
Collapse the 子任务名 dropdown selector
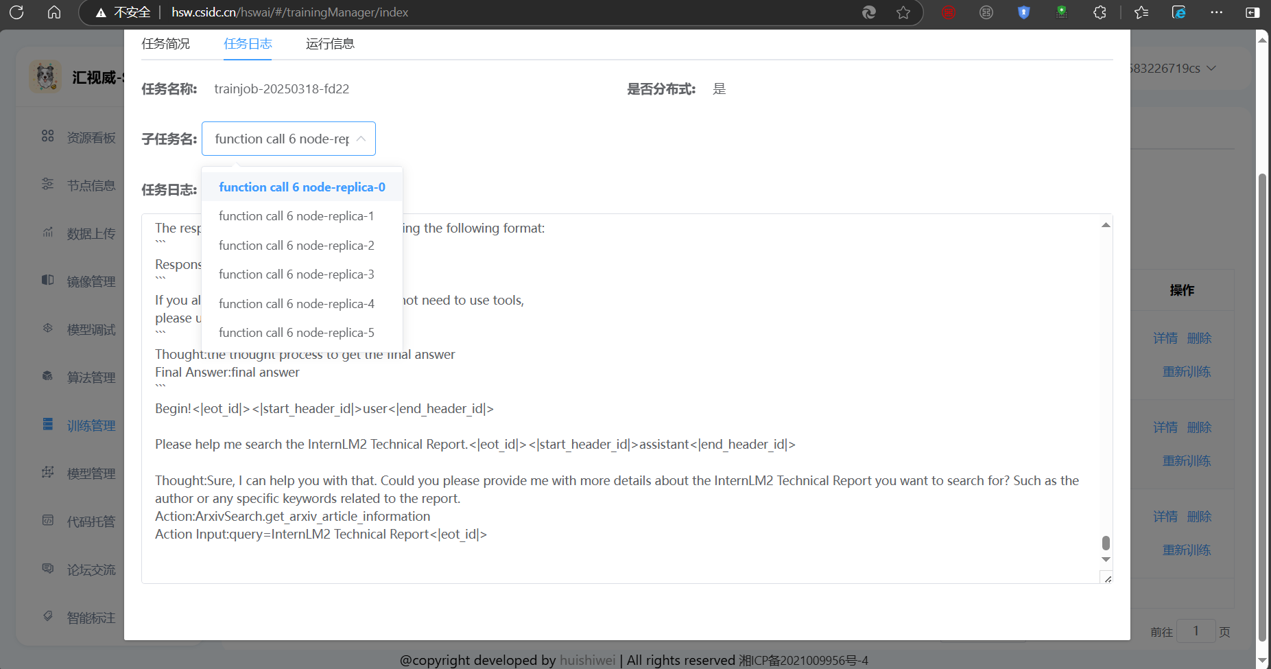289,139
